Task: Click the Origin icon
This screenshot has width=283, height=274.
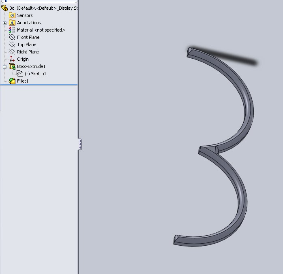Action: click(12, 59)
